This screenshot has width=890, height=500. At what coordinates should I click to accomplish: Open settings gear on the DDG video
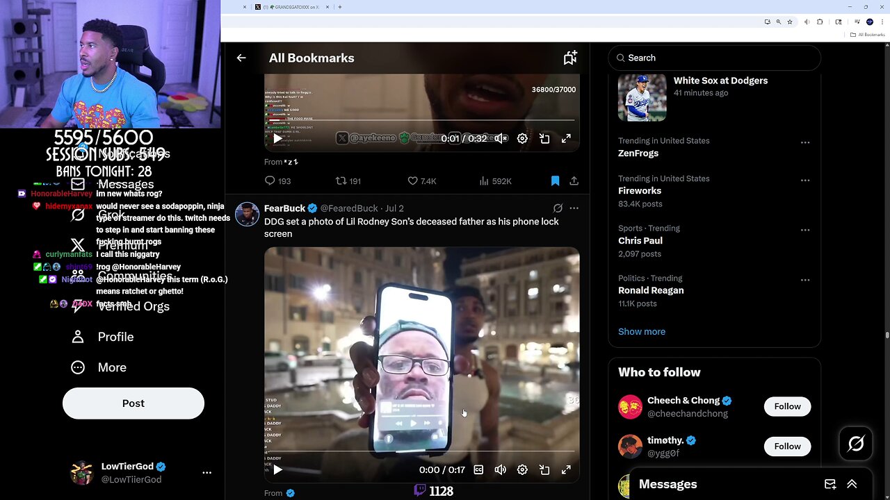click(522, 469)
